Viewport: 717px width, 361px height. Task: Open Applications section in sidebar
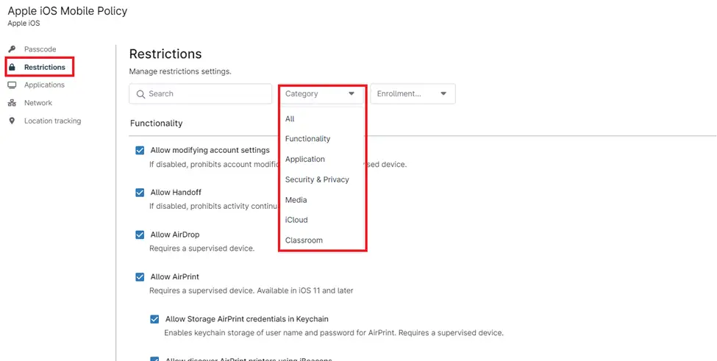44,85
